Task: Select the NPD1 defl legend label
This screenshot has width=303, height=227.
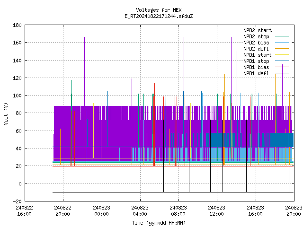Action: [x=256, y=73]
